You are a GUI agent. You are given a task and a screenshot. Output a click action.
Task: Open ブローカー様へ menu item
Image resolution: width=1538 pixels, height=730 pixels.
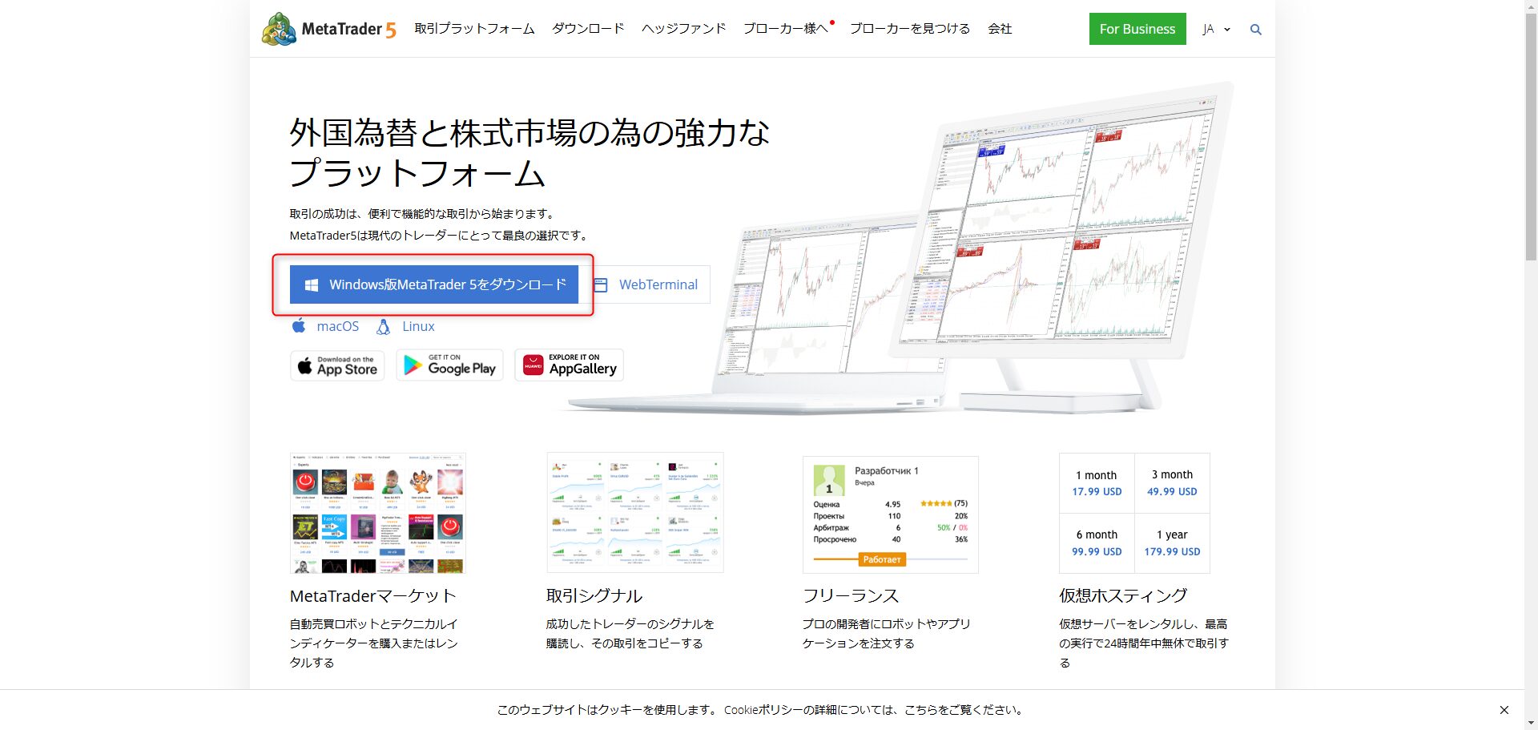tap(786, 29)
